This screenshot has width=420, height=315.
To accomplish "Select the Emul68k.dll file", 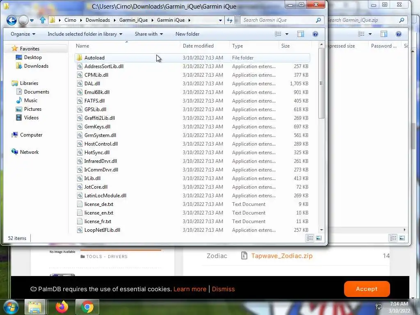I will point(192,92).
